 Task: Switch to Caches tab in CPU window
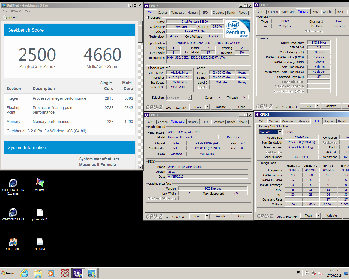tap(163, 13)
